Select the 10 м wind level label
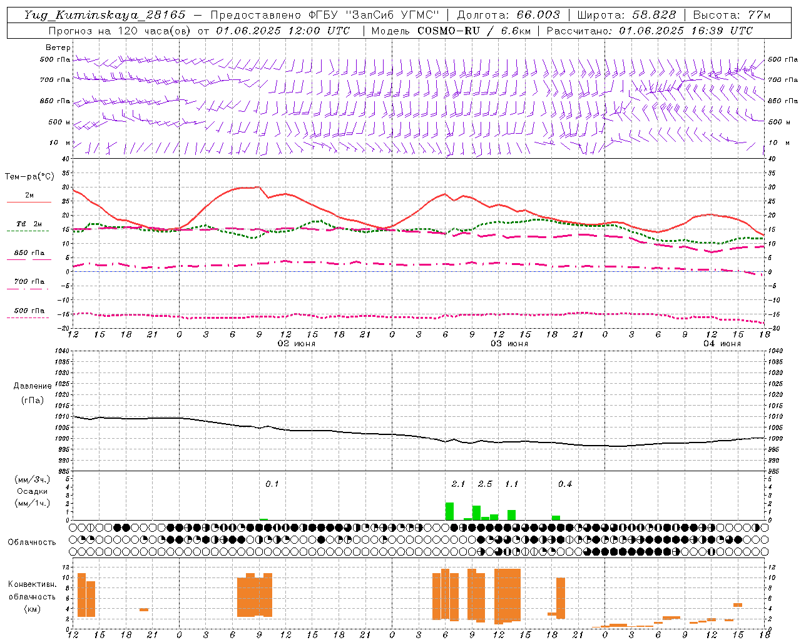The width and height of the screenshot is (801, 640). click(x=61, y=142)
